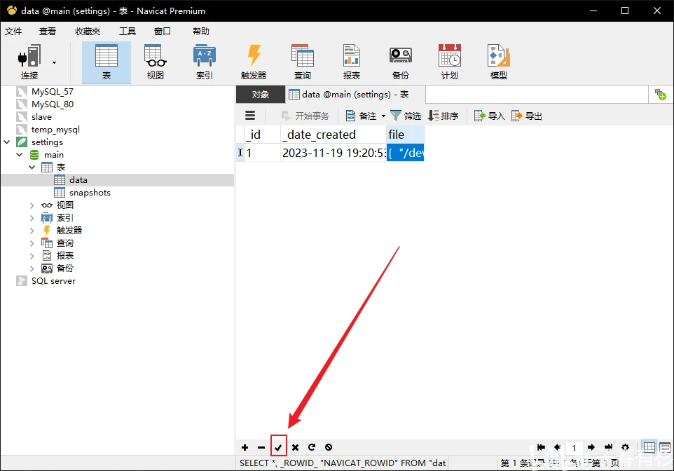Click the 导出 export button
Viewport: 674px width, 471px height.
[x=527, y=116]
